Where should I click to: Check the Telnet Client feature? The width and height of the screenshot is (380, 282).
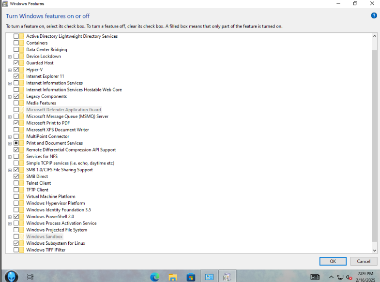[16, 183]
